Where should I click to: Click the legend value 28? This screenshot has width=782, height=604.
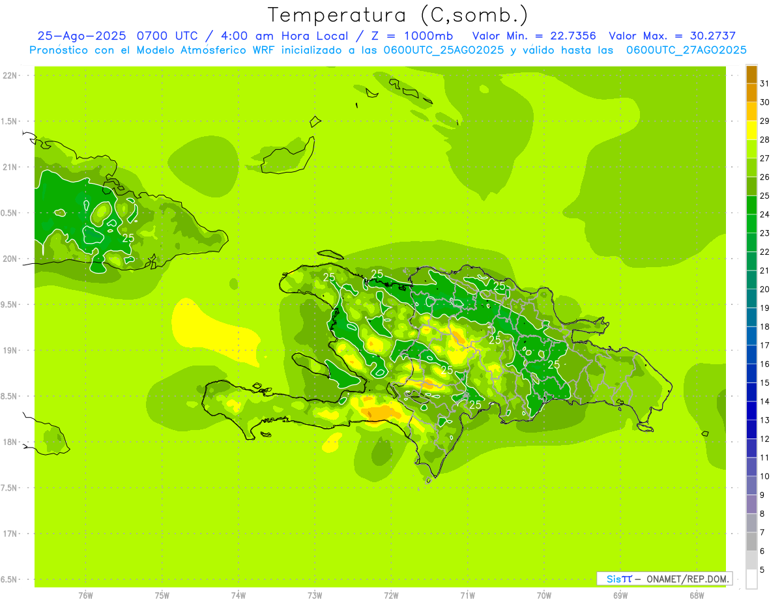point(765,139)
